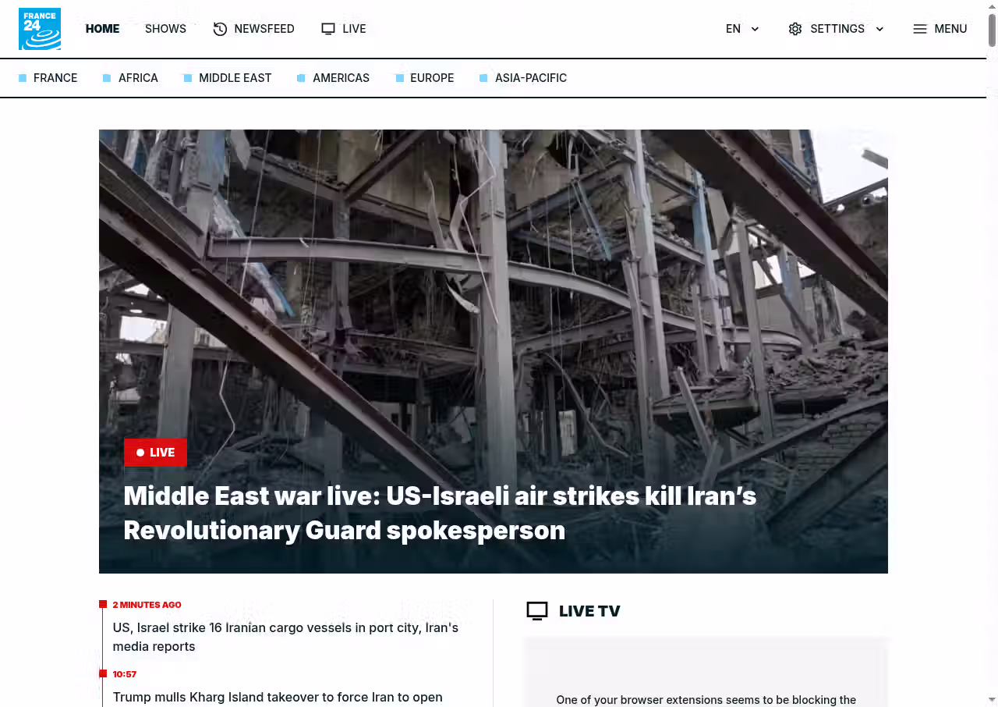Click the Settings gear icon
The width and height of the screenshot is (998, 707).
coord(795,29)
